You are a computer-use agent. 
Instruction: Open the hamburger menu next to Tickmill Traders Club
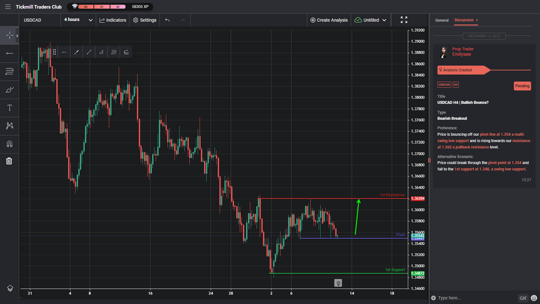tap(7, 7)
